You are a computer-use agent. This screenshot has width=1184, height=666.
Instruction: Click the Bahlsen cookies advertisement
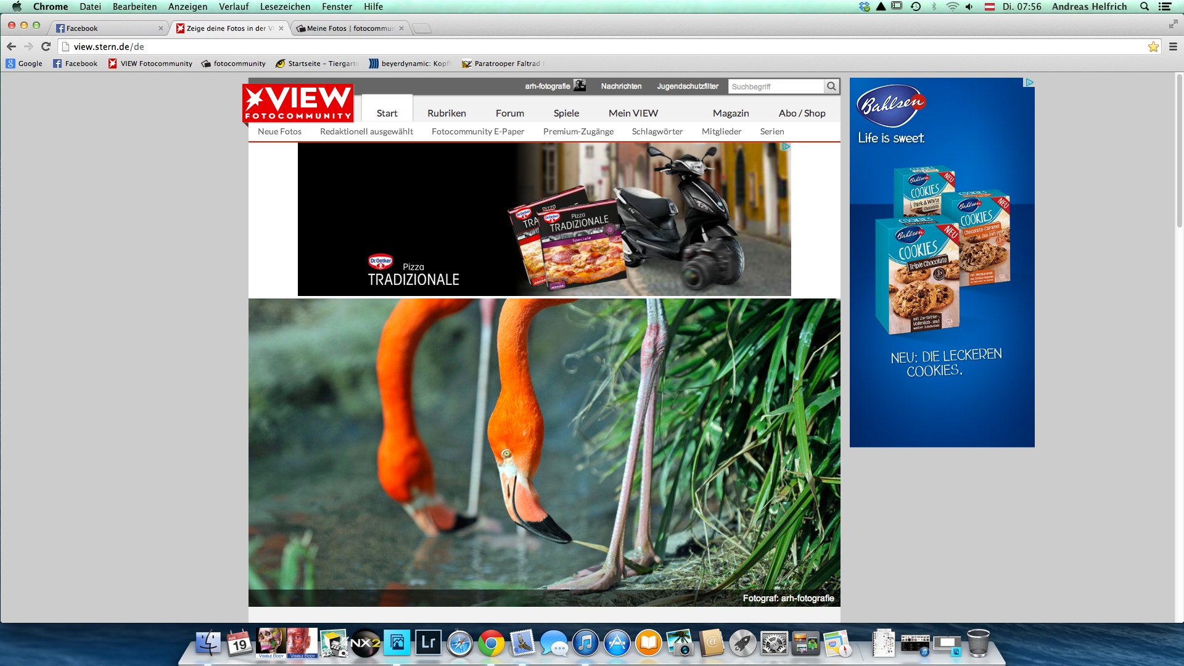click(942, 262)
